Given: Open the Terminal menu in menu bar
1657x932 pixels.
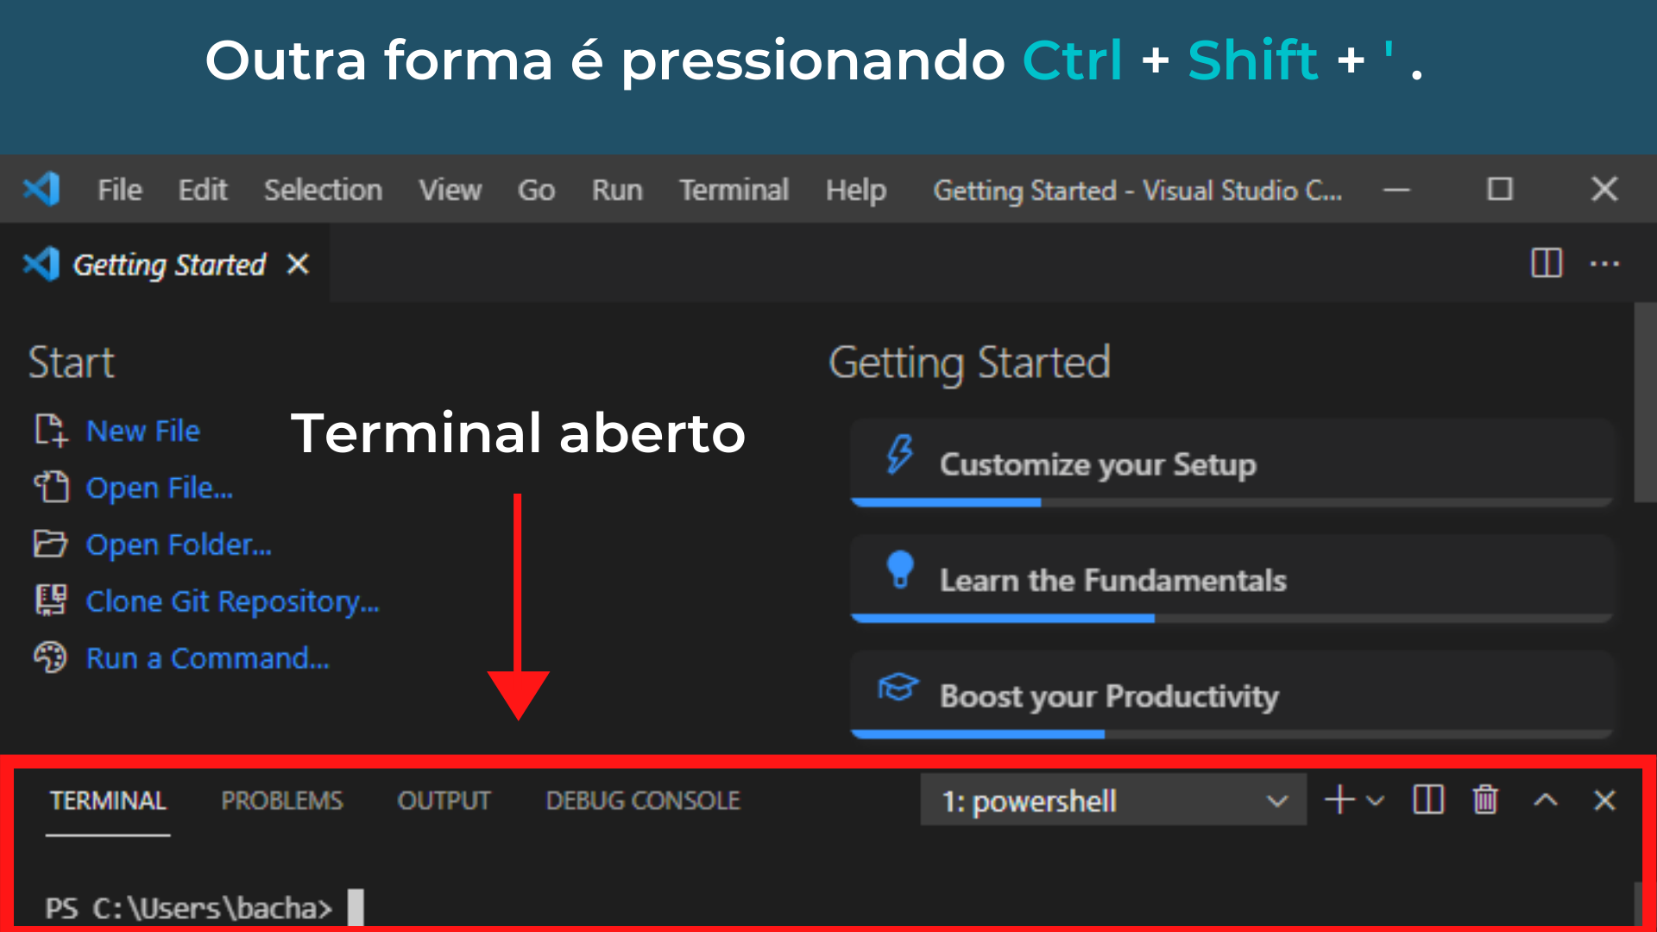Looking at the screenshot, I should [x=734, y=190].
